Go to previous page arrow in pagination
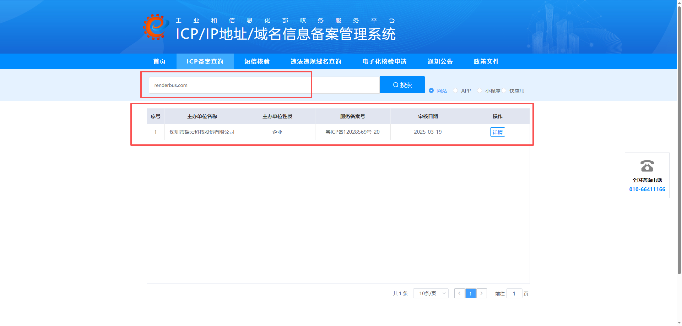Screen dimensions: 682x326 (459, 293)
